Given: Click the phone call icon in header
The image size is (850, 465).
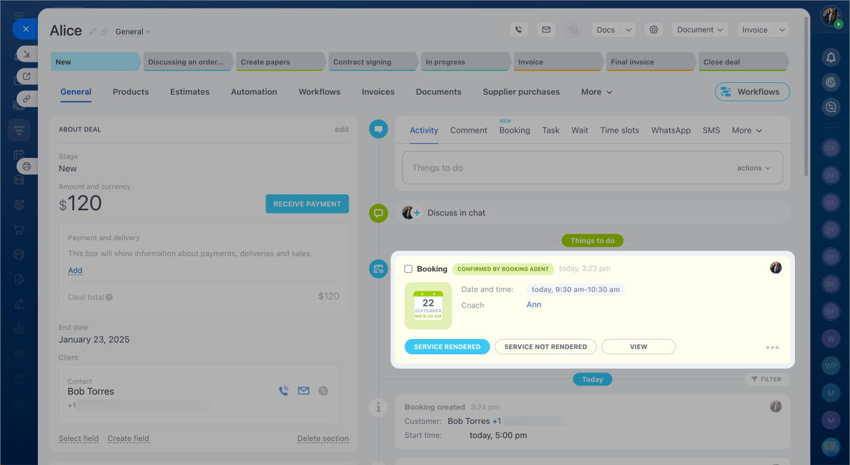Looking at the screenshot, I should pos(519,30).
